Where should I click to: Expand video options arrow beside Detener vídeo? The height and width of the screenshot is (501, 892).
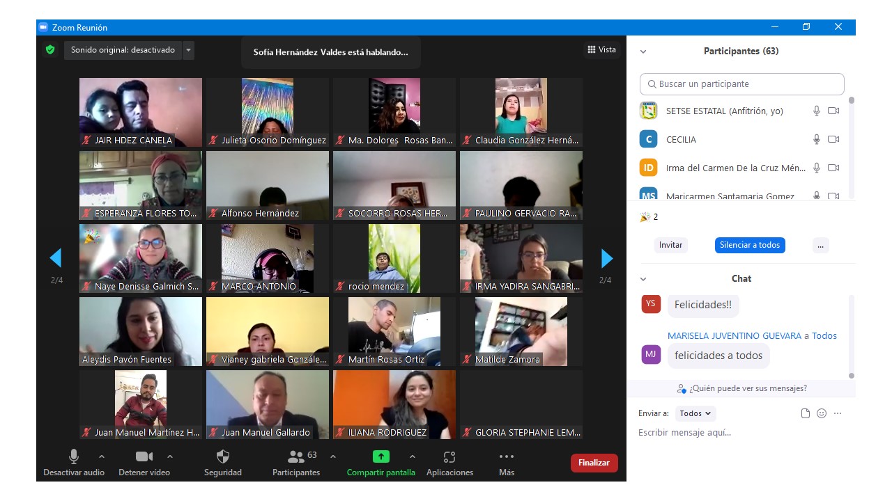coord(170,456)
